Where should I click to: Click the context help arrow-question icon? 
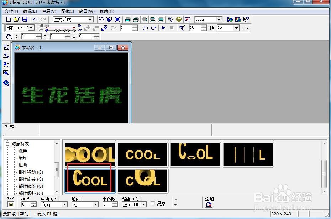coord(246,20)
